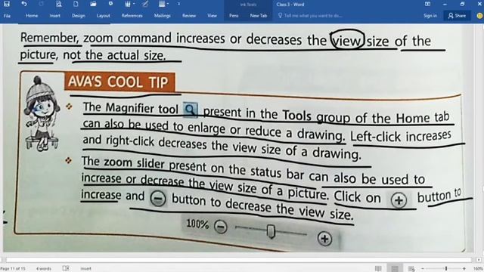Select Print Layout view button
The image size is (484, 272).
(395, 268)
